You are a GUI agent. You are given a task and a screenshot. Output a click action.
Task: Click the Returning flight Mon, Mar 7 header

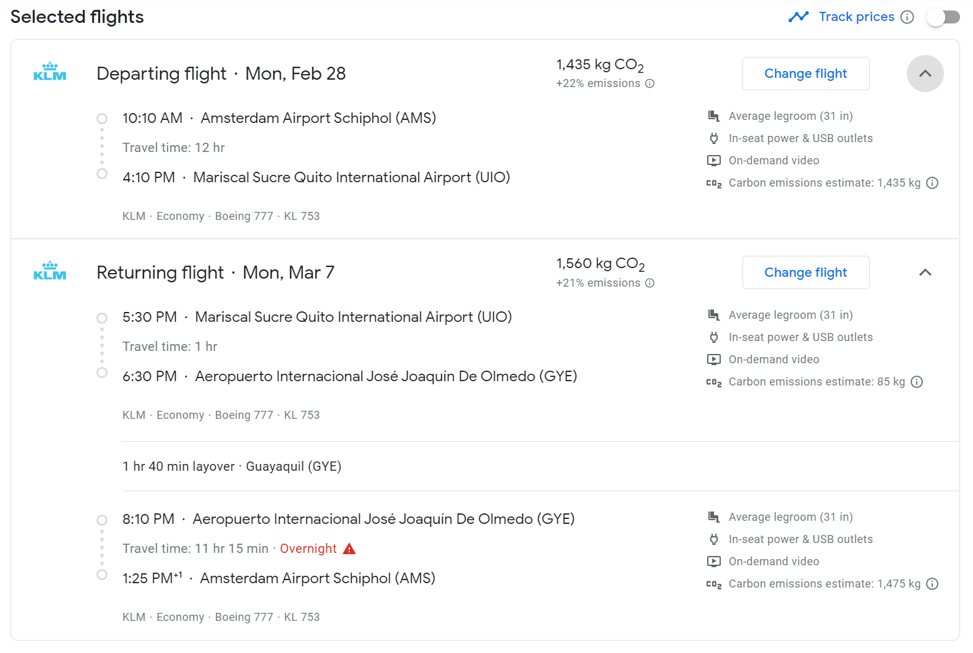[215, 272]
